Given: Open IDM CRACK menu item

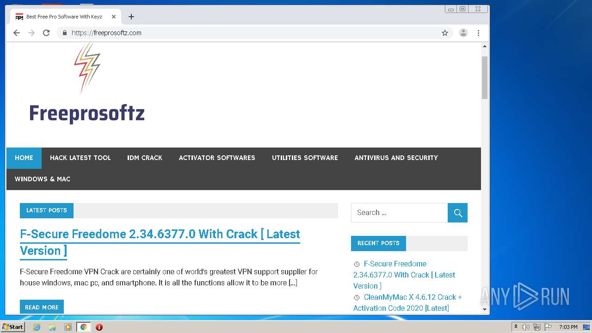Looking at the screenshot, I should pyautogui.click(x=145, y=158).
